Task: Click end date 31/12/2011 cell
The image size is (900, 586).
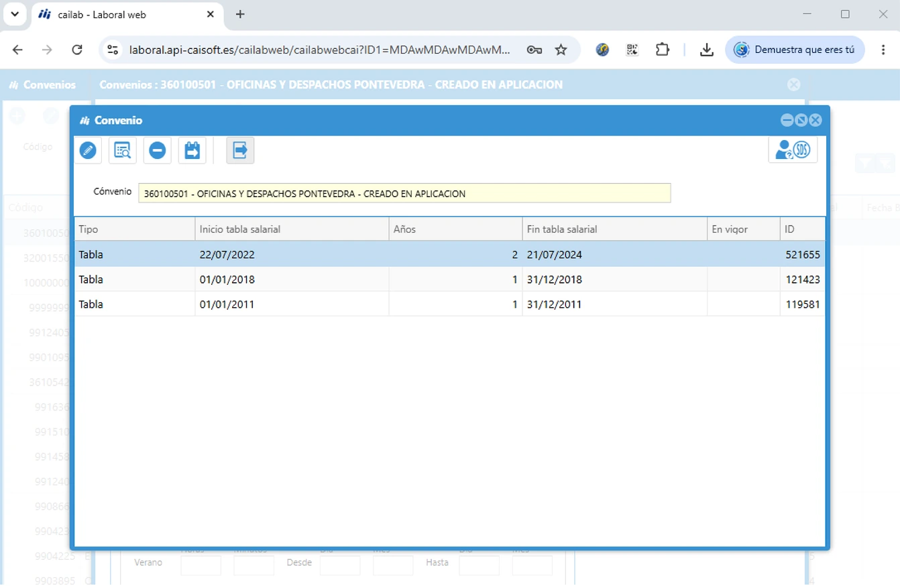Action: pos(615,304)
